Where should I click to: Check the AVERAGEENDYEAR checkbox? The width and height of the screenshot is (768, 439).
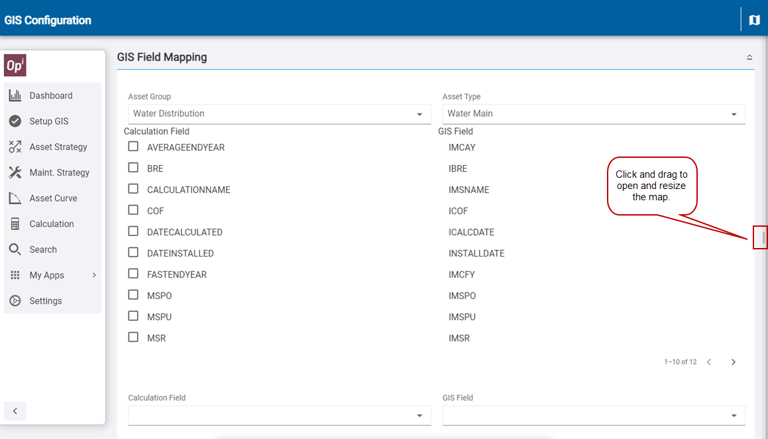(x=133, y=147)
